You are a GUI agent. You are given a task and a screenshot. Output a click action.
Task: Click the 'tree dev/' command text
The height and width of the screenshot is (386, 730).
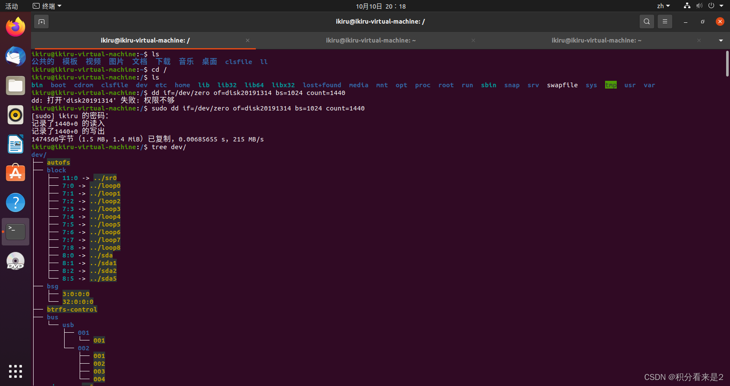point(169,147)
